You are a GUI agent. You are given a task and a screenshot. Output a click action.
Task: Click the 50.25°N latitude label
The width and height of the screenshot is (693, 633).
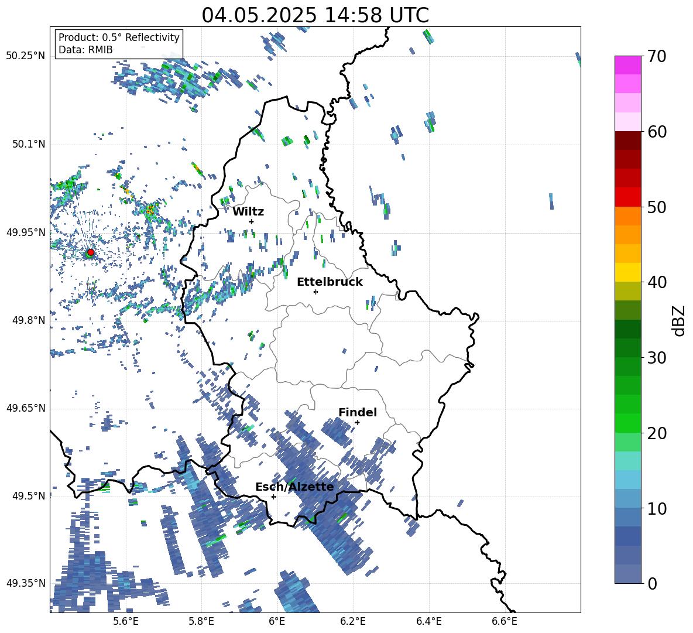[26, 56]
